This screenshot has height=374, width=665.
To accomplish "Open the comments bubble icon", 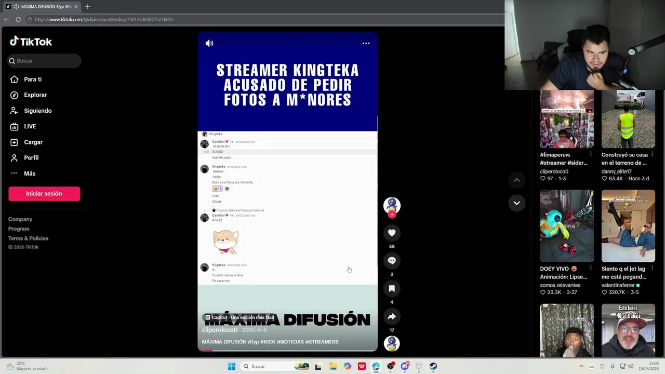I will coord(392,261).
